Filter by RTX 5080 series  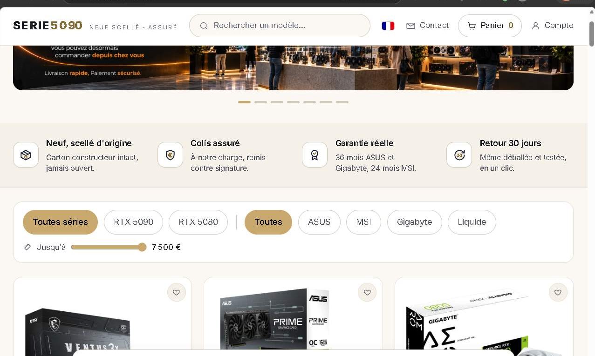click(198, 222)
